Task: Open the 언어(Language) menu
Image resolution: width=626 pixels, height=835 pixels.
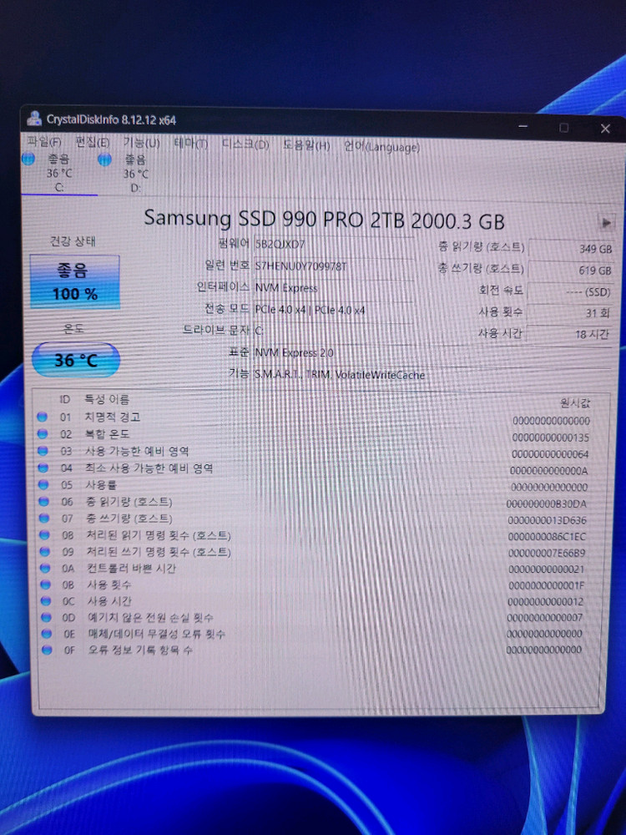Action: coord(381,146)
